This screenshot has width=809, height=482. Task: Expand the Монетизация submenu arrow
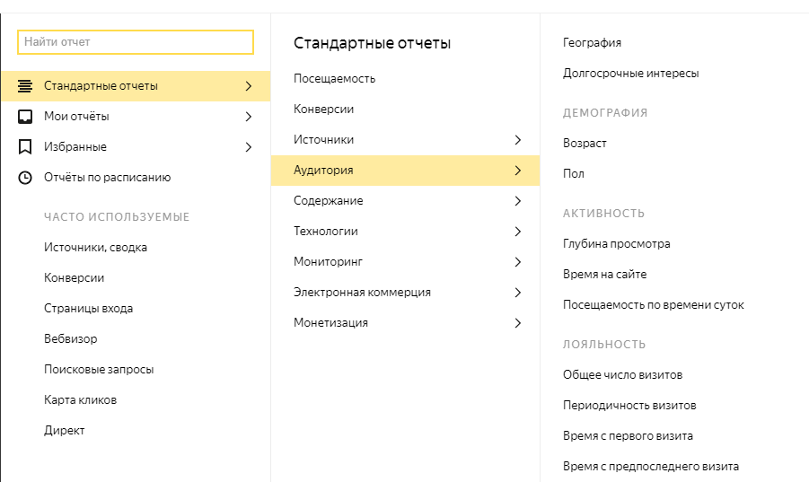pos(518,323)
